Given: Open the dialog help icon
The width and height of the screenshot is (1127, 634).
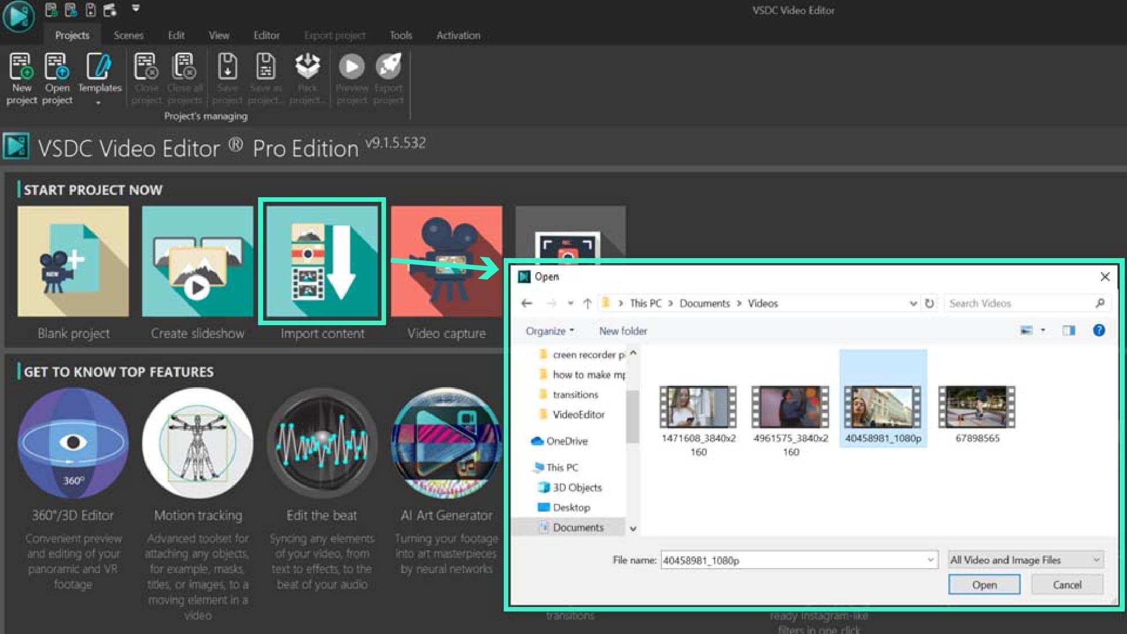Looking at the screenshot, I should pos(1099,330).
